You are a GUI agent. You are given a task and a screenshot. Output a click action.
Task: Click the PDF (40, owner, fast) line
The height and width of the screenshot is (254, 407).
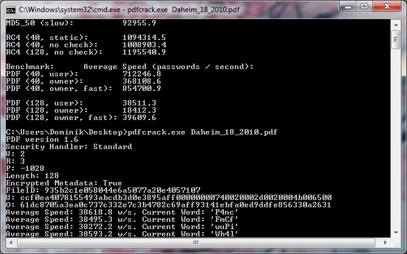pos(83,89)
